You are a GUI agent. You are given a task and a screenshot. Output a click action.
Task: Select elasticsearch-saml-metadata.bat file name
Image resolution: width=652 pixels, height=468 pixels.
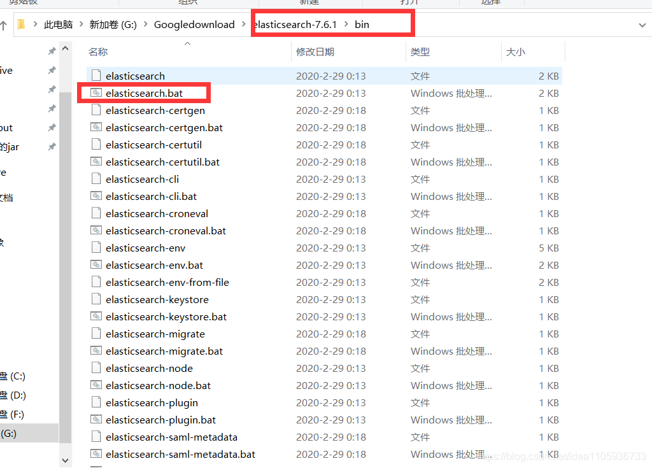pos(180,454)
